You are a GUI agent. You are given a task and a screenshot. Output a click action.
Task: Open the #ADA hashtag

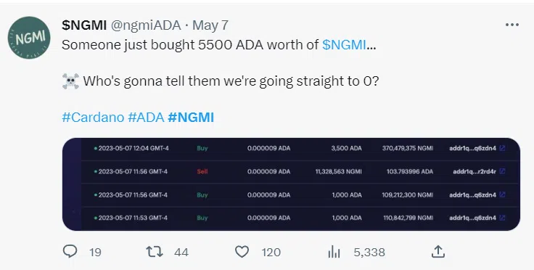point(146,117)
